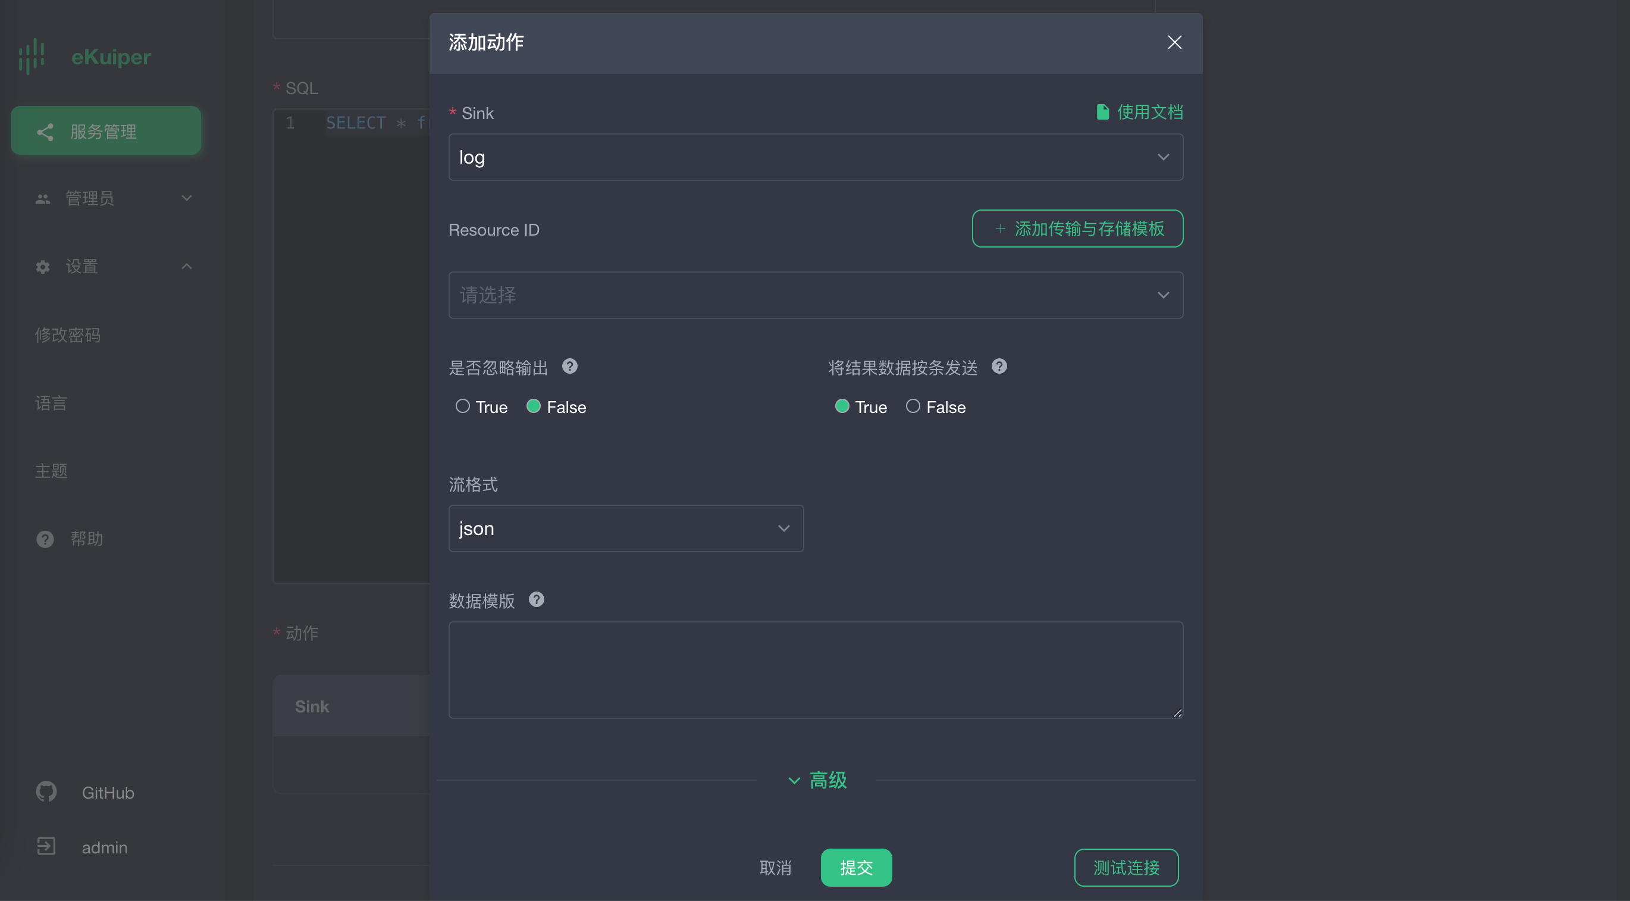Screen dimensions: 1630x901
Task: Open the 使用文档 documentation link
Action: pos(1140,112)
